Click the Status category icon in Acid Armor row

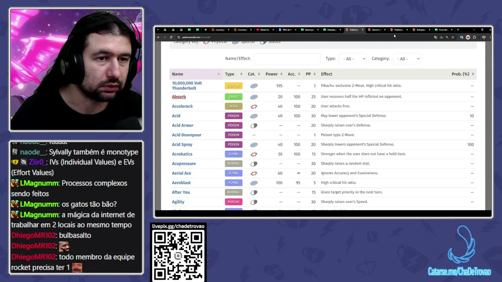[x=254, y=125]
